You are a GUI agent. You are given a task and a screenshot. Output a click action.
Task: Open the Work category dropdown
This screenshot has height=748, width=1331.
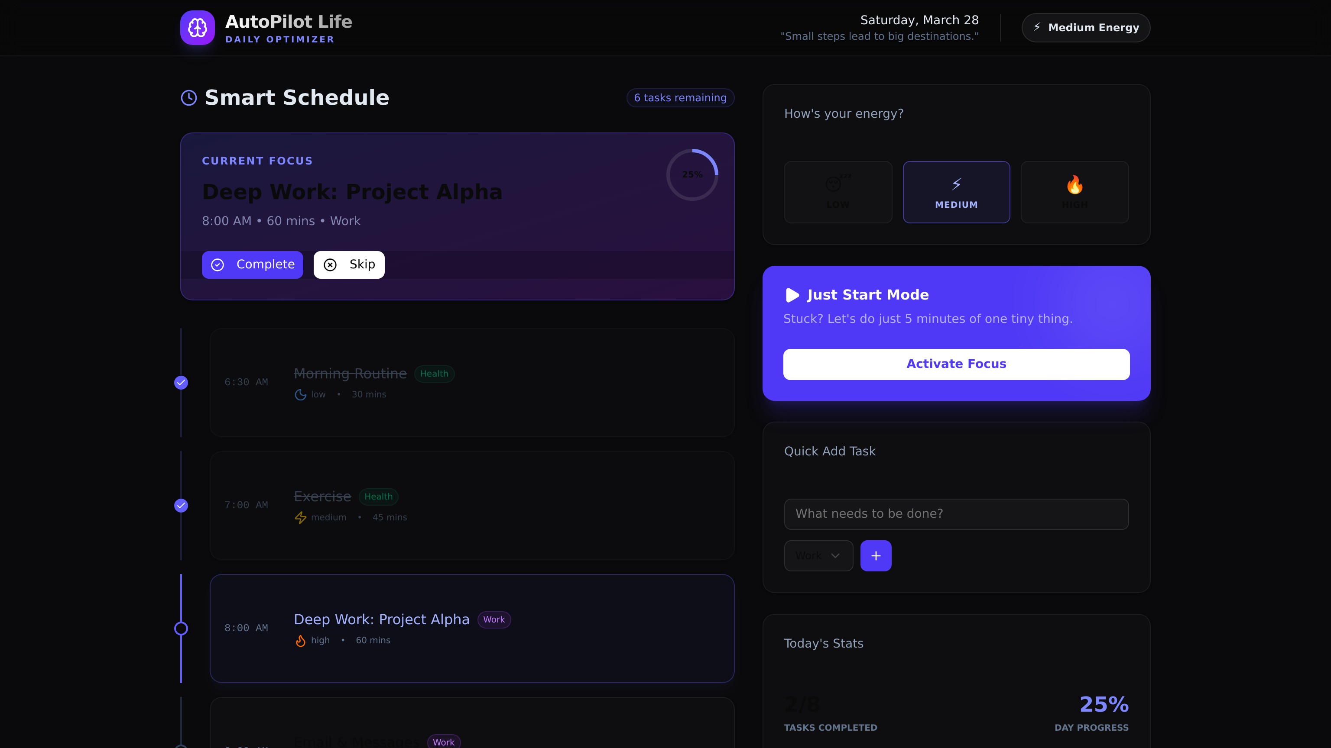(x=818, y=556)
